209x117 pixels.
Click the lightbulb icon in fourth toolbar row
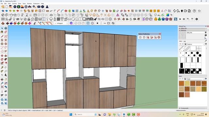14,19
